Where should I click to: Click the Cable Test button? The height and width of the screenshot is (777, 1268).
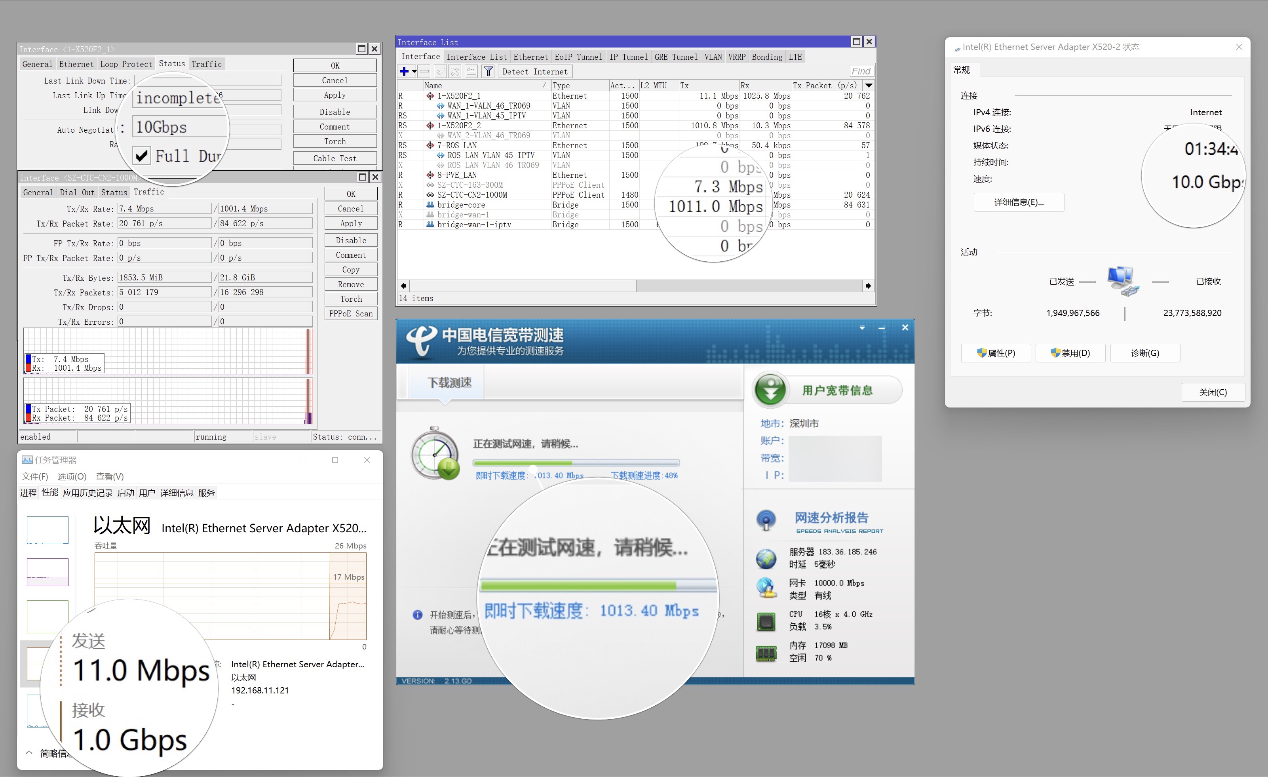(335, 158)
